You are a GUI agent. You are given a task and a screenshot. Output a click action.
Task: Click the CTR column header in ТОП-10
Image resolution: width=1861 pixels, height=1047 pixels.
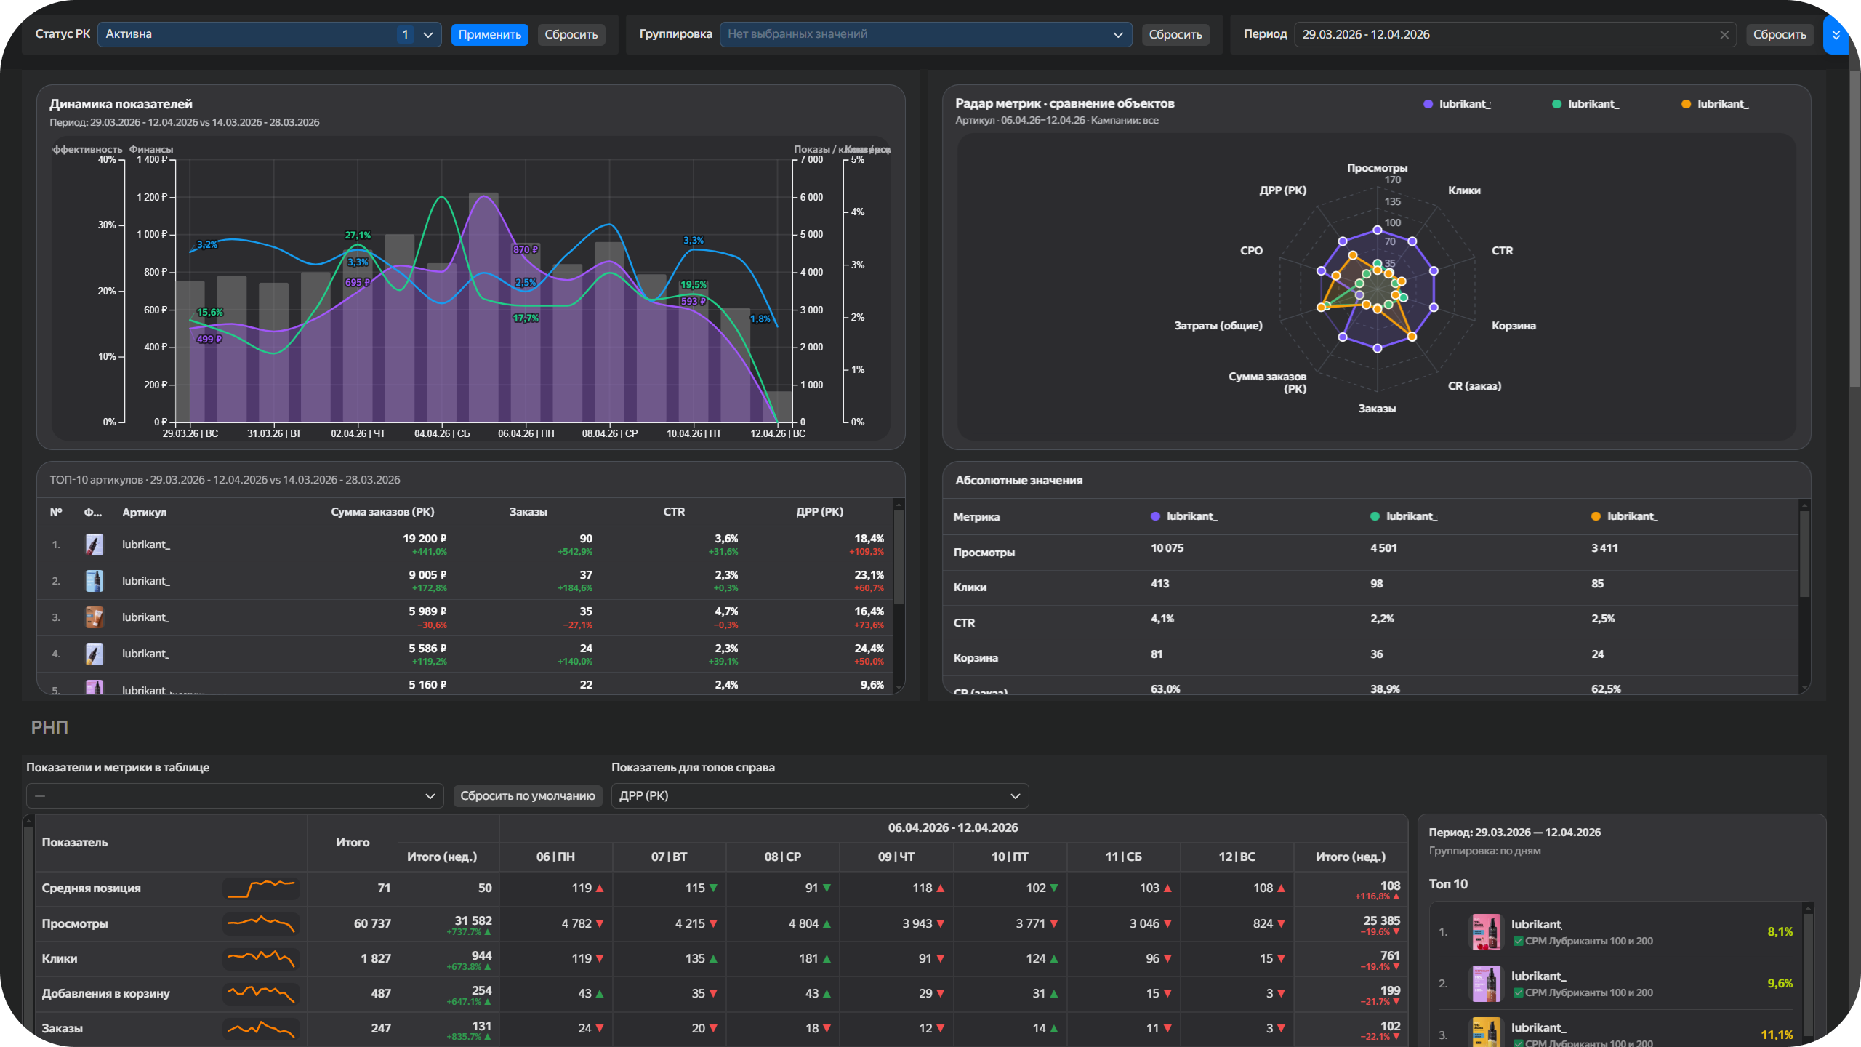[x=674, y=512]
